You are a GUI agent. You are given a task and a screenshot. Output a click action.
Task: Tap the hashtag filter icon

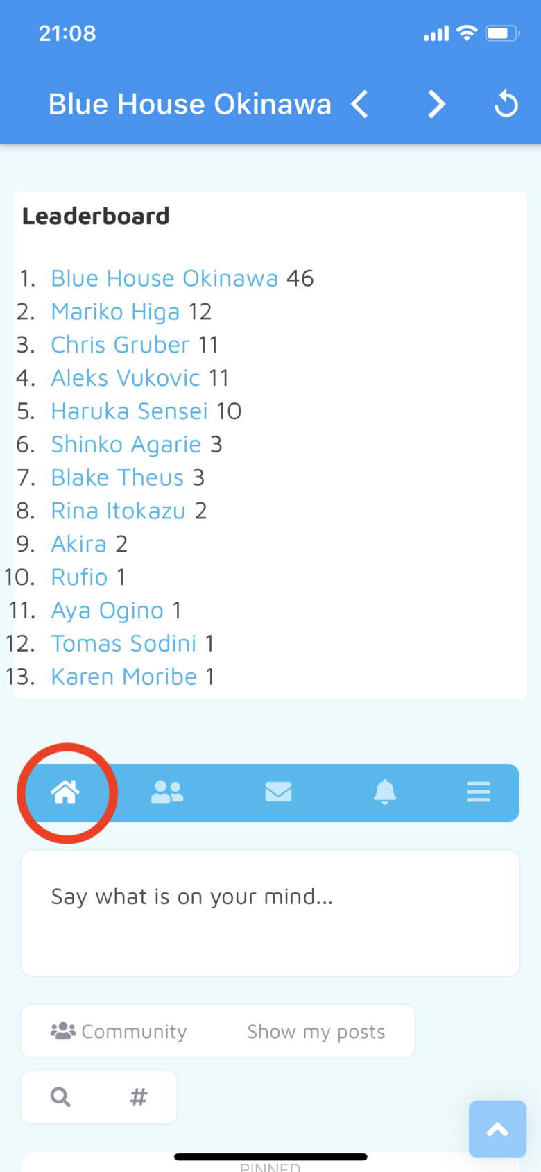click(x=138, y=1097)
